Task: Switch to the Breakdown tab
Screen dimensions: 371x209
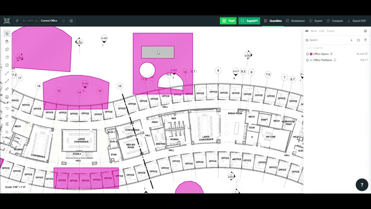Action: click(x=295, y=21)
